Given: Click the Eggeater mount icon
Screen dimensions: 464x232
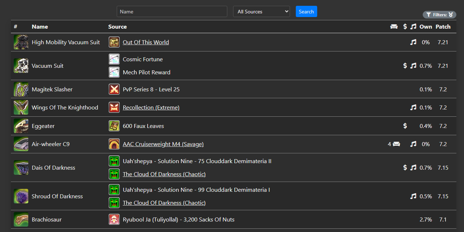Looking at the screenshot, I should coord(21,126).
